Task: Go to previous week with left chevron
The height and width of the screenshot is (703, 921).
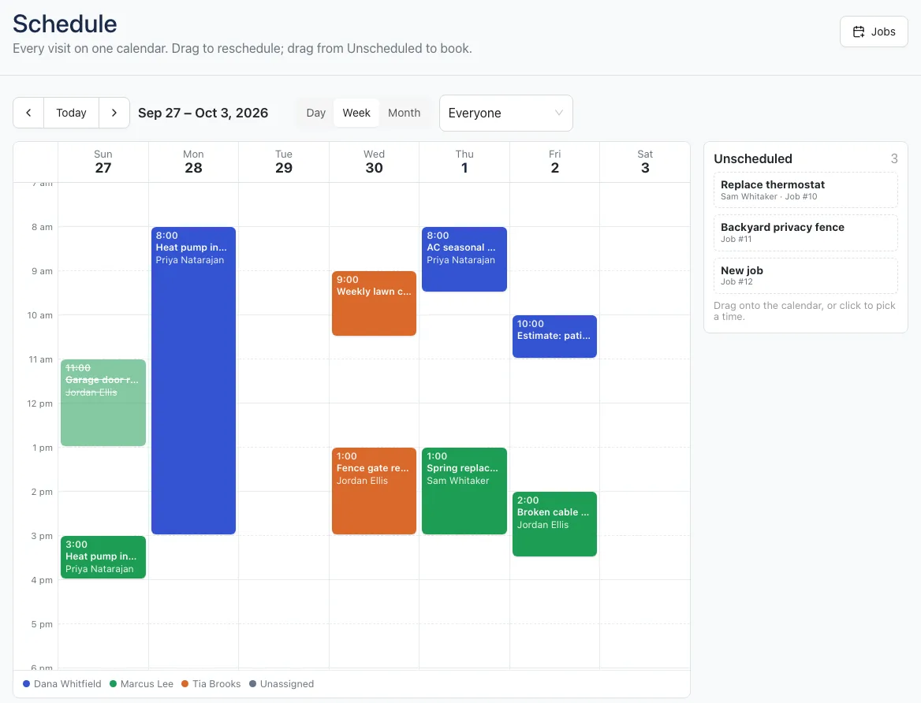Action: tap(28, 113)
